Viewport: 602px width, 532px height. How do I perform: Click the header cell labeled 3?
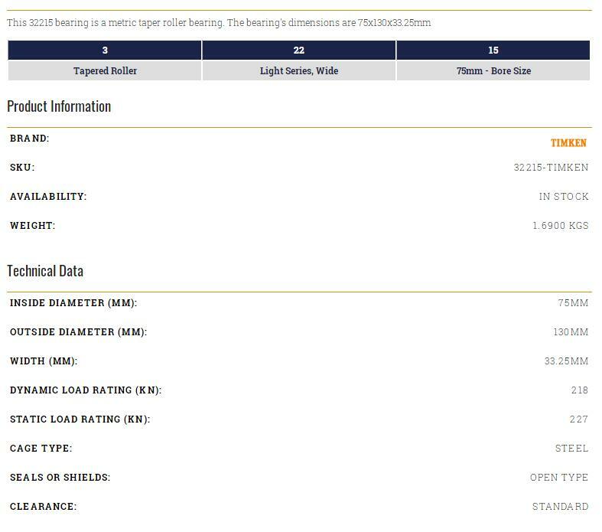[x=105, y=51]
